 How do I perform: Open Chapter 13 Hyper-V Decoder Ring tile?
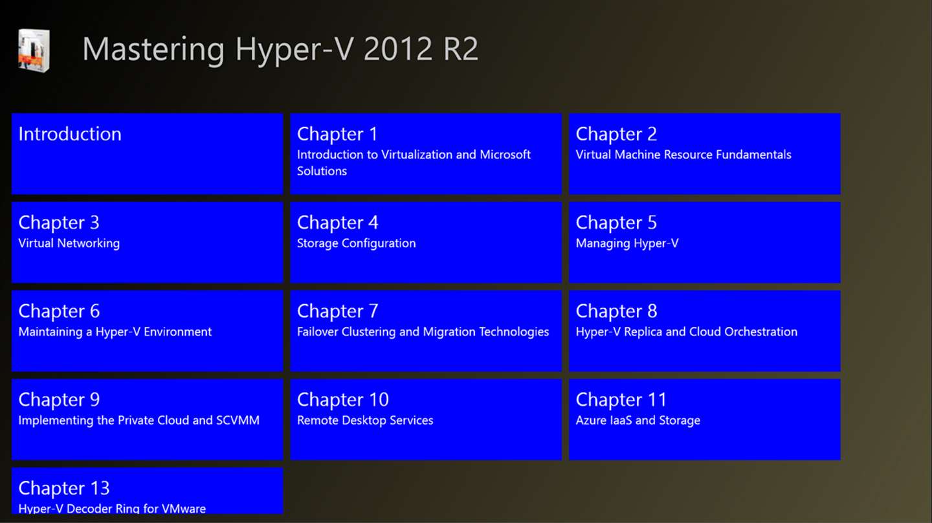148,491
